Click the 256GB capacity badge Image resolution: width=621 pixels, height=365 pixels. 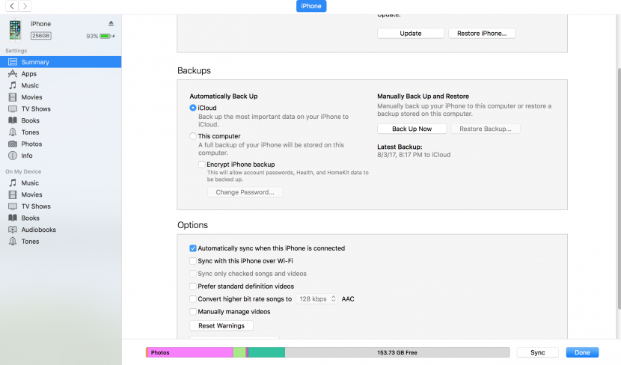point(41,36)
